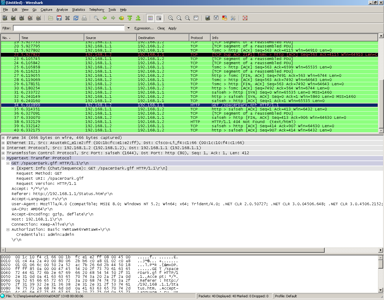
Task: Open the Analyze menu
Action: 62,10
